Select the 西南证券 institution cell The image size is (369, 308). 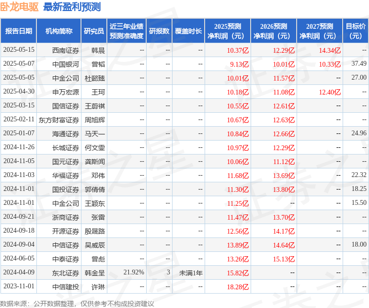(66, 50)
